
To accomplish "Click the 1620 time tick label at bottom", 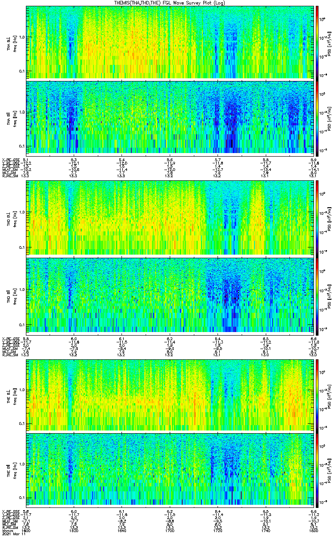I will (74, 530).
